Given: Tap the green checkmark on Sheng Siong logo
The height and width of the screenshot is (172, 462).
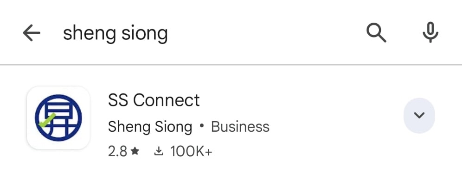Looking at the screenshot, I should click(47, 120).
